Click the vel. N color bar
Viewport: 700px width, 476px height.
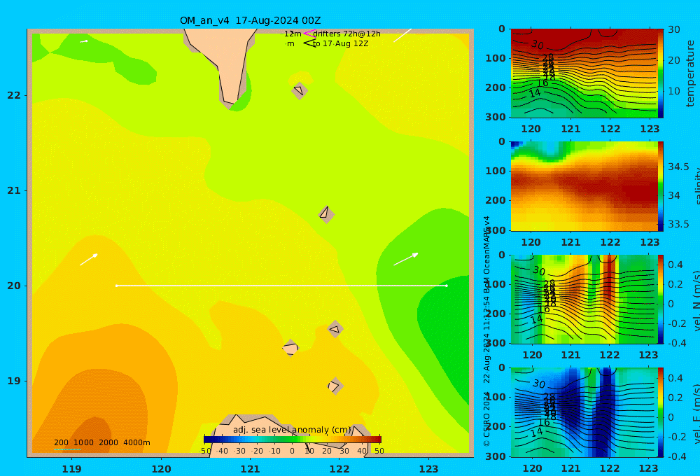pos(661,299)
